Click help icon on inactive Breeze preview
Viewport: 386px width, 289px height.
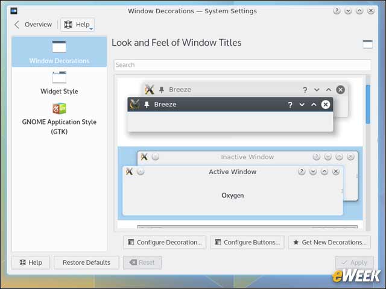pos(305,90)
